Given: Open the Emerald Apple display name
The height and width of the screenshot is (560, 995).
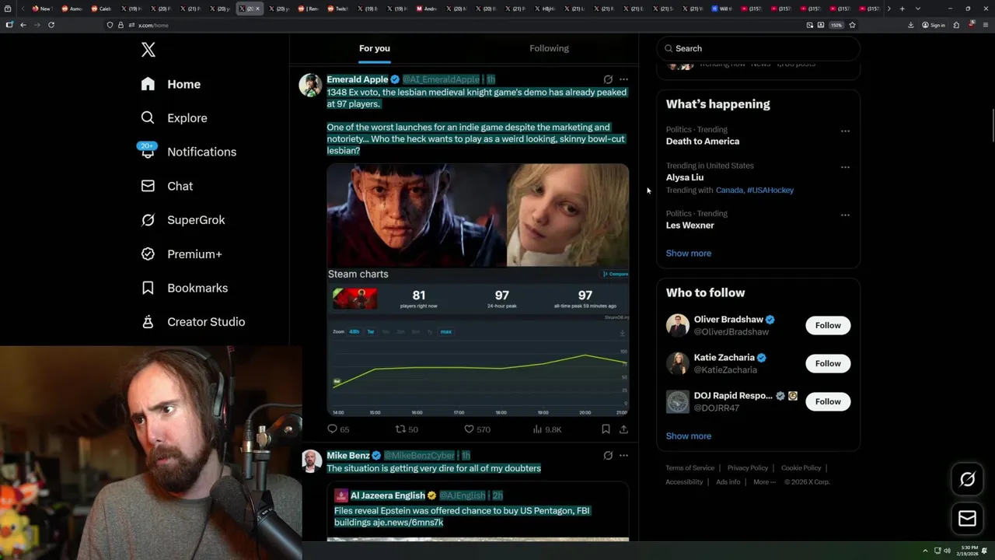Looking at the screenshot, I should click(x=358, y=79).
